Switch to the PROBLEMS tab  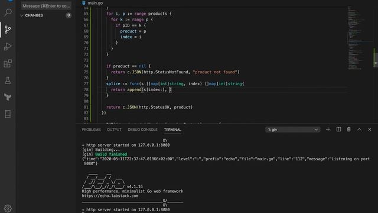[91, 130]
